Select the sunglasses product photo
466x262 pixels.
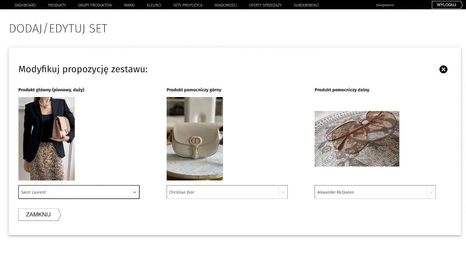(356, 139)
